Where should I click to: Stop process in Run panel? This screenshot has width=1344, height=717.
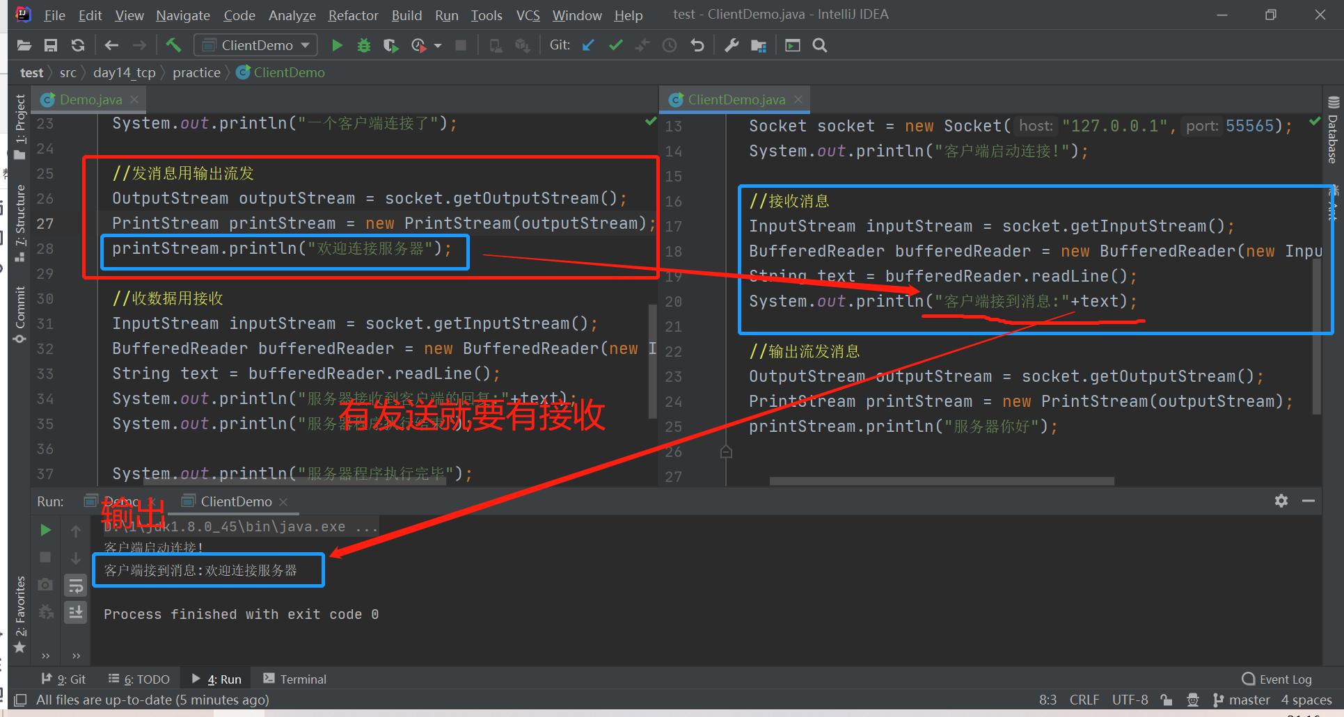coord(45,557)
